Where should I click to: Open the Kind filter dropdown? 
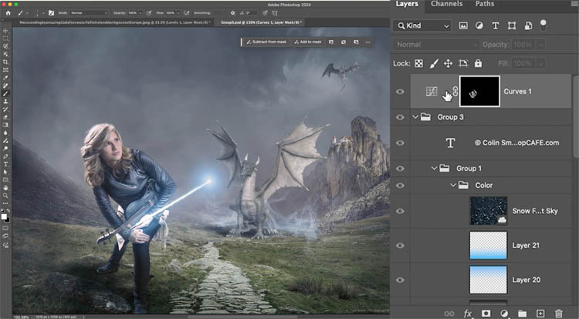tap(422, 25)
